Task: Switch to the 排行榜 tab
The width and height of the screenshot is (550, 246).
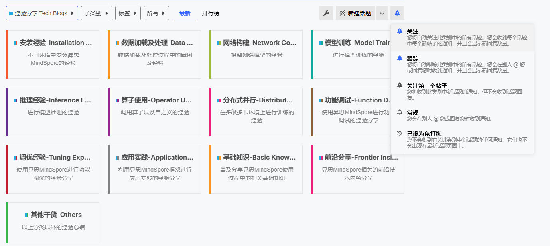Action: coord(211,13)
